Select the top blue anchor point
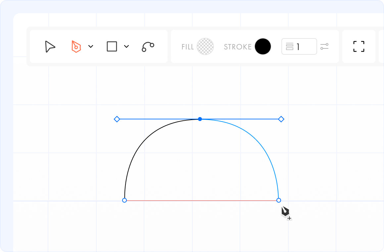Image resolution: width=384 pixels, height=252 pixels. click(200, 119)
